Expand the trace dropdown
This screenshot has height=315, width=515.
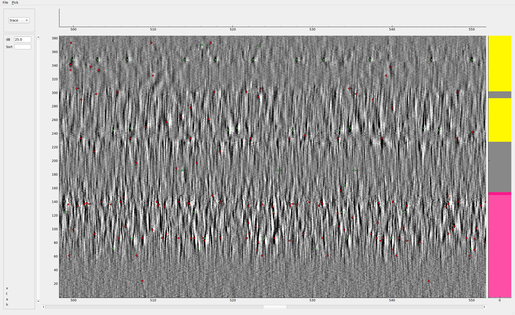[19, 20]
